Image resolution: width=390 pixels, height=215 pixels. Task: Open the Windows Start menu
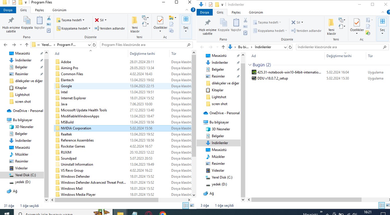tap(7, 213)
